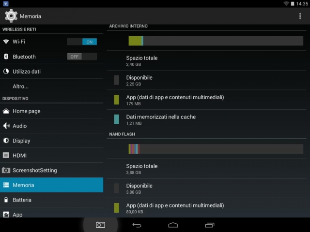This screenshot has width=310, height=232.
Task: Tap the Wi-Fi signal icon in sidebar
Action: coord(6,42)
